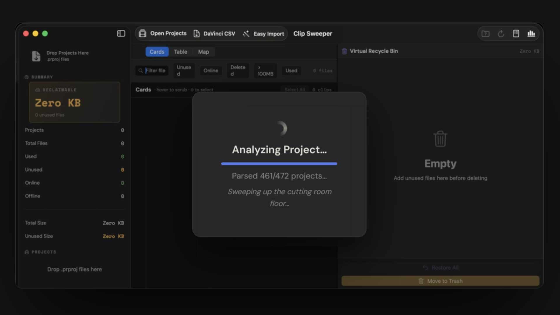Click the Select All button
Viewport: 560px width, 315px height.
[x=295, y=90]
